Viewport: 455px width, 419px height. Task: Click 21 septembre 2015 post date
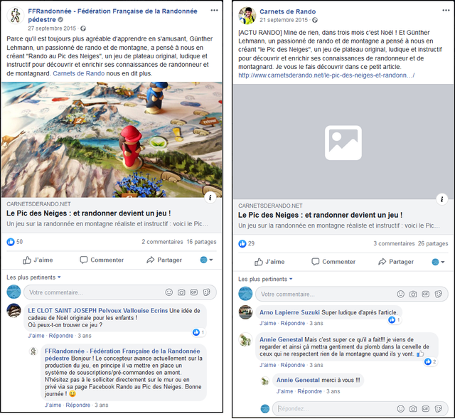pyautogui.click(x=284, y=20)
